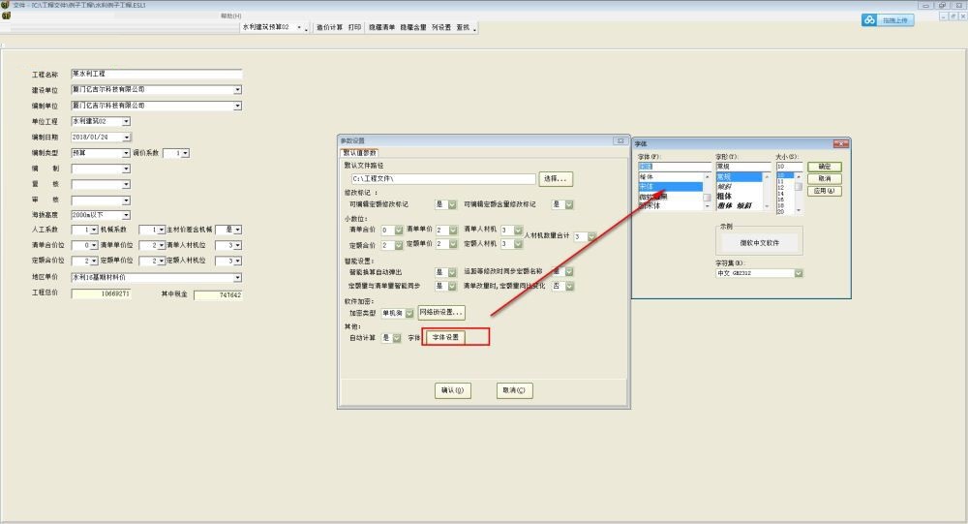Click 造价计算 in the toolbar
This screenshot has height=524, width=968.
328,28
